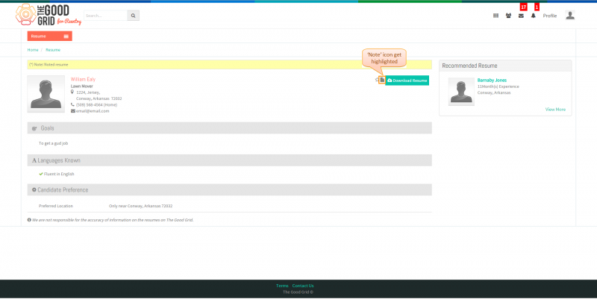Click the Note document icon
Screen dimensions: 597x299
click(x=382, y=80)
